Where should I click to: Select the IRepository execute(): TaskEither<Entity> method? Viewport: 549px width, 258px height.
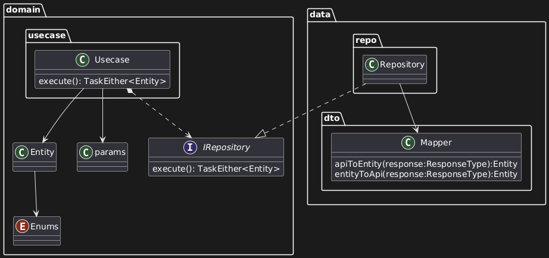(x=216, y=169)
